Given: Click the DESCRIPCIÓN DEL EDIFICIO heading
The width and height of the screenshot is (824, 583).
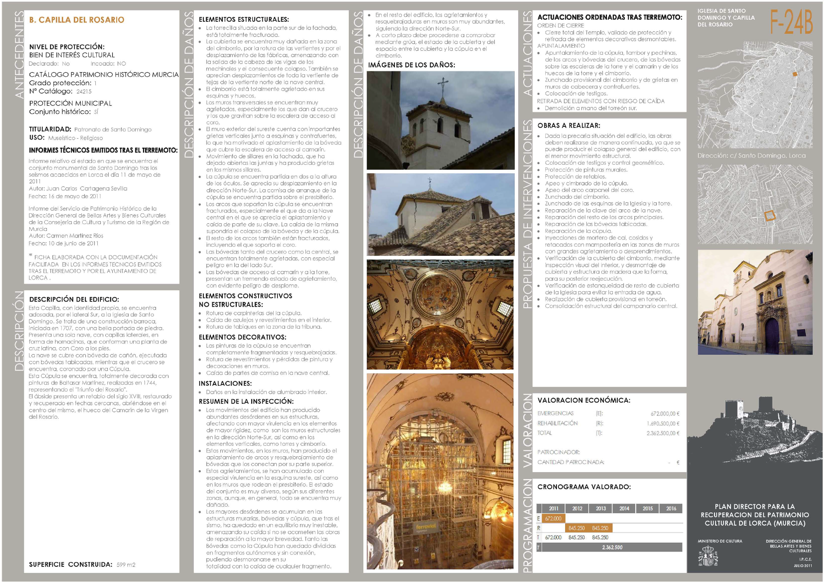Looking at the screenshot, I should tap(74, 299).
